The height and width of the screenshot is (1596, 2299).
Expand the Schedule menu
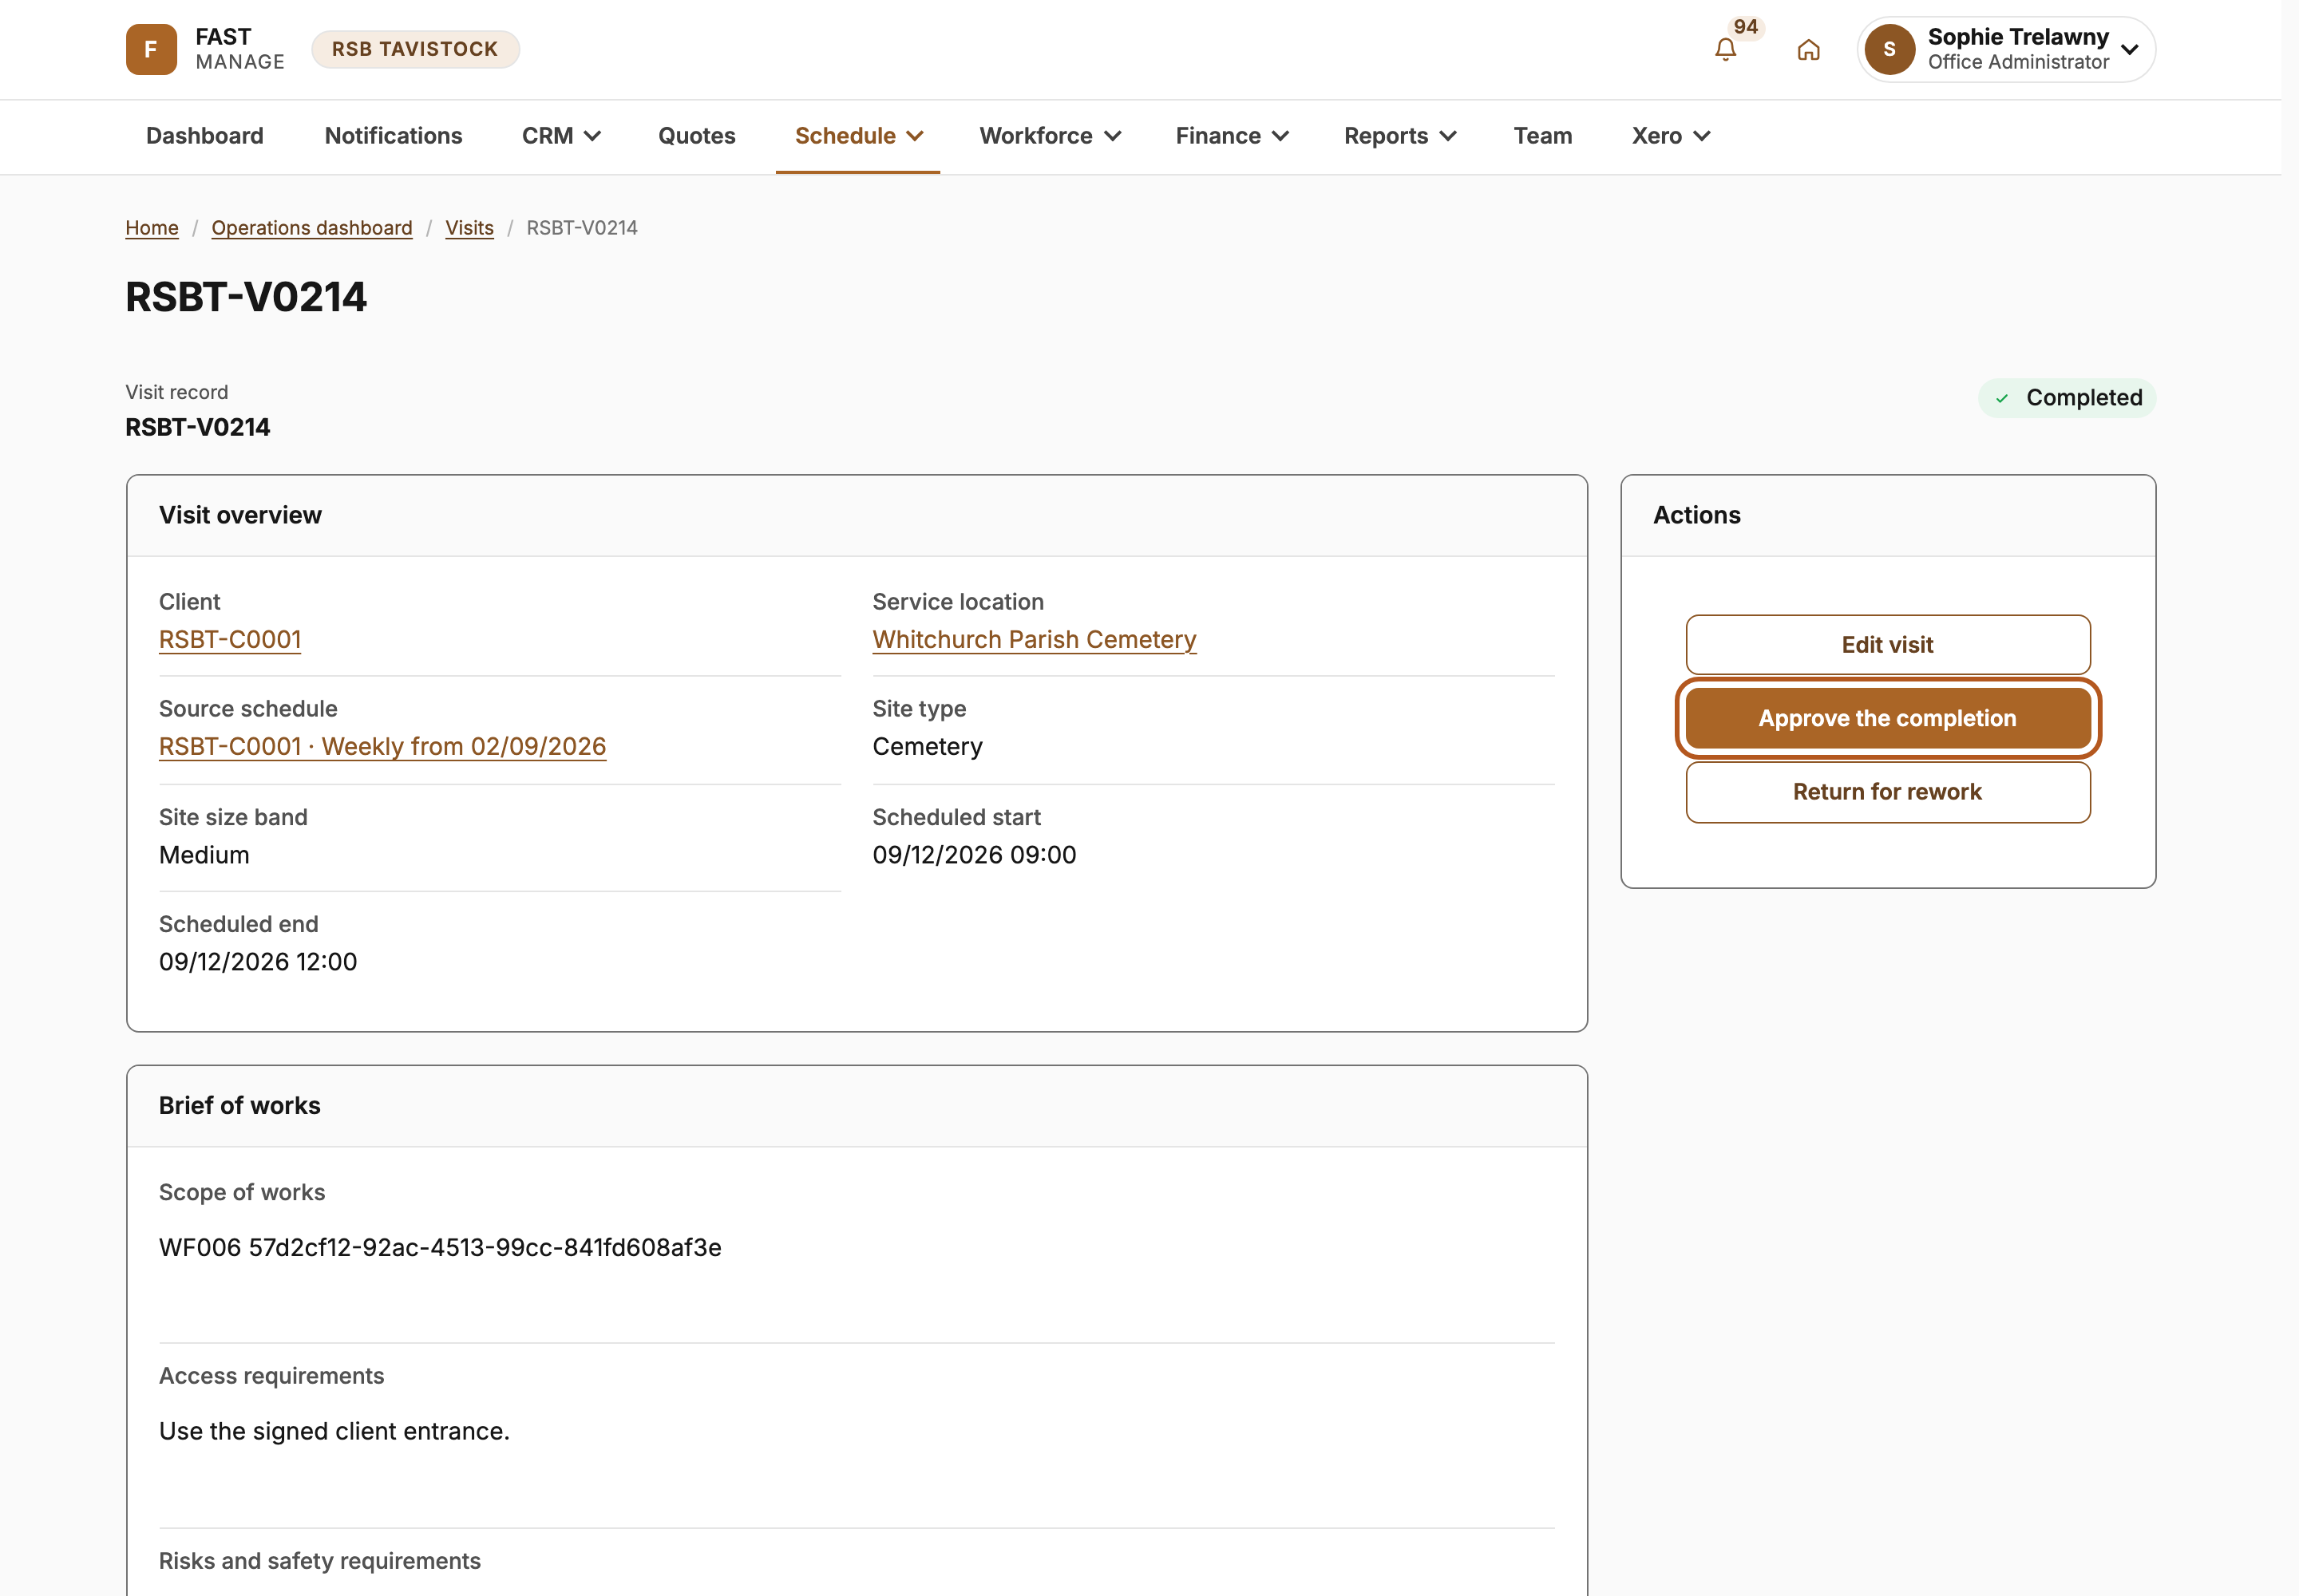click(858, 136)
